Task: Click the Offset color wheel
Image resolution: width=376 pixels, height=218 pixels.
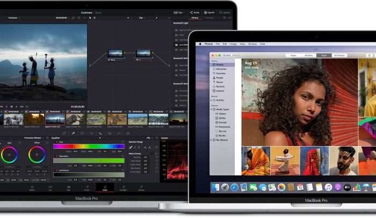Action: (37, 155)
